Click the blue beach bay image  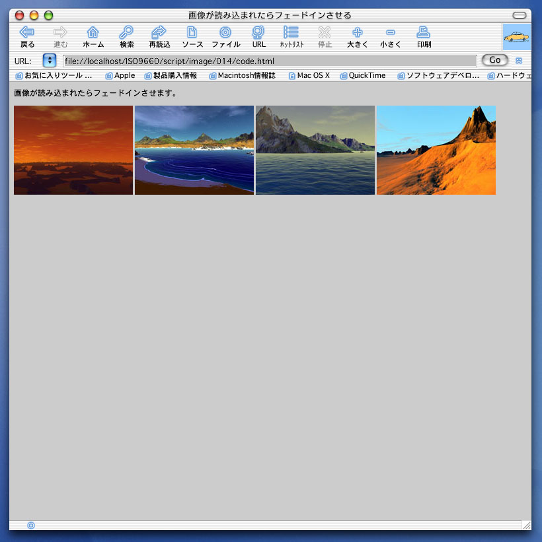(194, 150)
